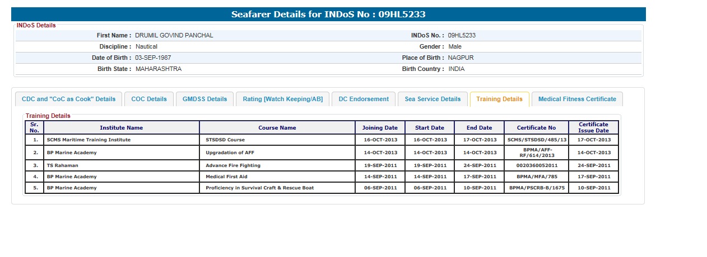Viewport: 707px width, 257px height.
Task: Open the CDC and "CoC as Cook" Details tab
Action: pos(68,99)
